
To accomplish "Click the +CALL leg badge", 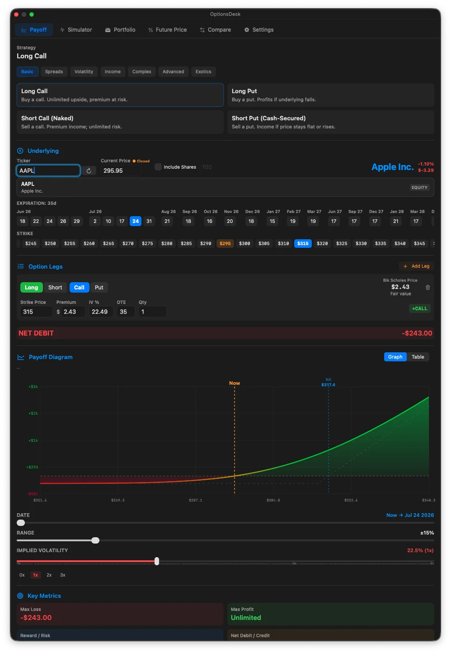I will (419, 308).
